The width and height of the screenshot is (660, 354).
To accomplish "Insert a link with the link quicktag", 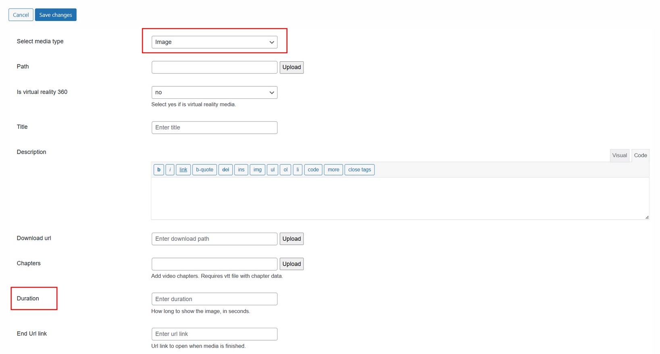I will coord(183,170).
